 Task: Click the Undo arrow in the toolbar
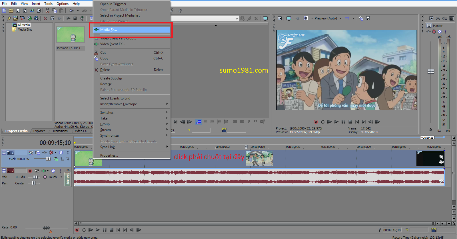(x=71, y=11)
